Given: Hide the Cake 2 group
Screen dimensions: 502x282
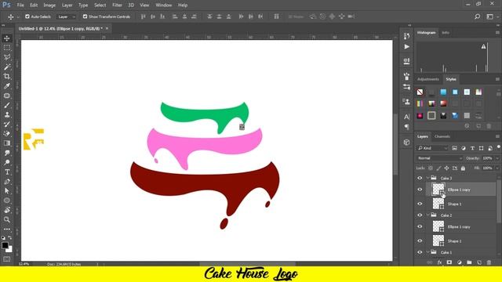Looking at the screenshot, I should click(x=420, y=215).
